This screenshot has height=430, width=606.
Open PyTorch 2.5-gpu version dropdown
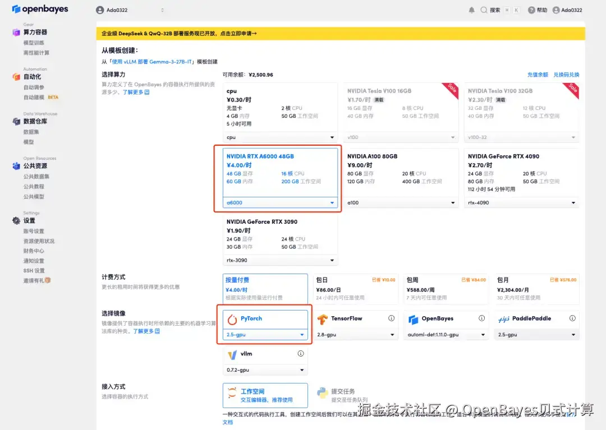pos(265,335)
